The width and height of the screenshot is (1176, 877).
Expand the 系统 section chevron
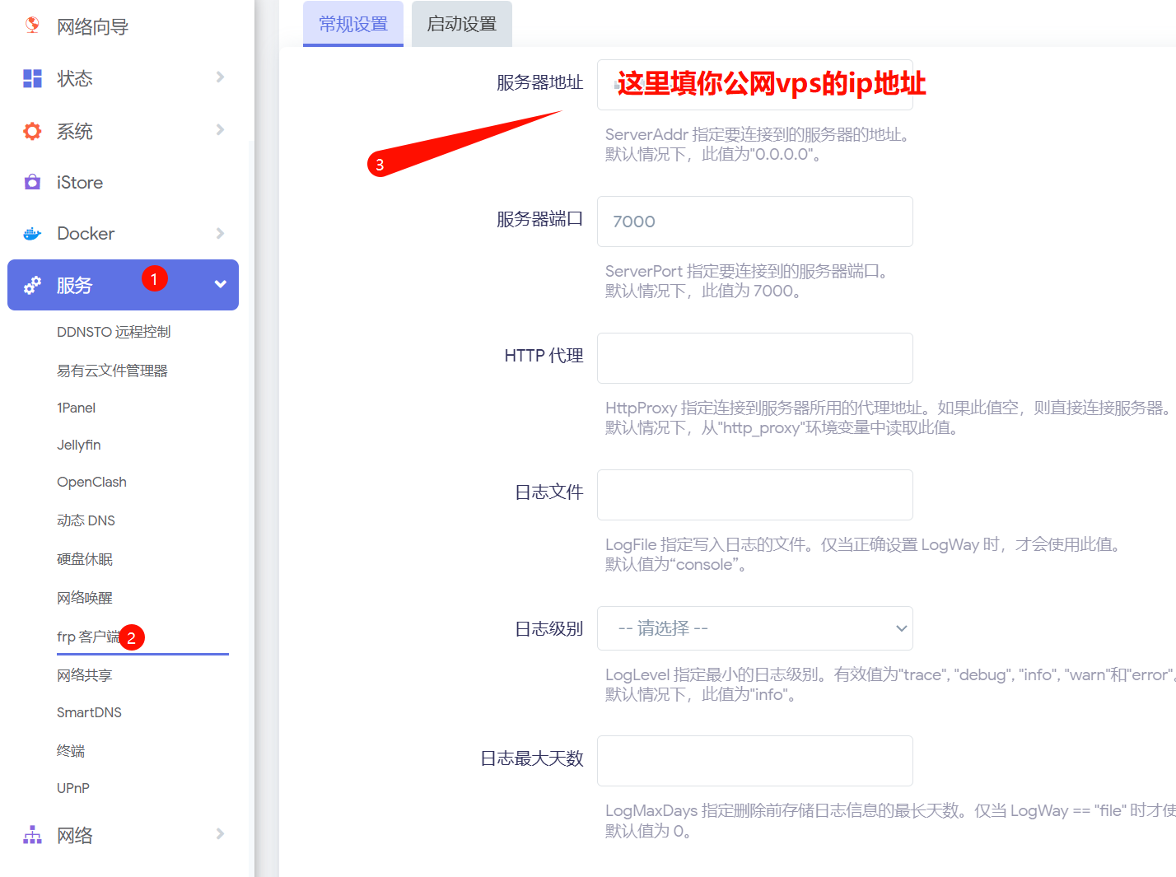click(x=219, y=130)
